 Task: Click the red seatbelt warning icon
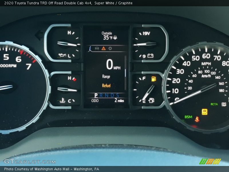[197, 119]
